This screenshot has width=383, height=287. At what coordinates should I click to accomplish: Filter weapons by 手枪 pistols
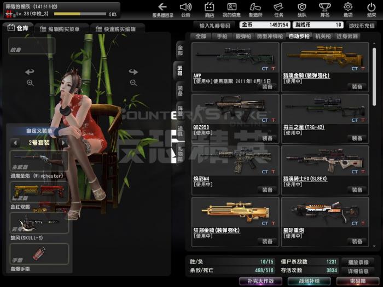pyautogui.click(x=222, y=37)
